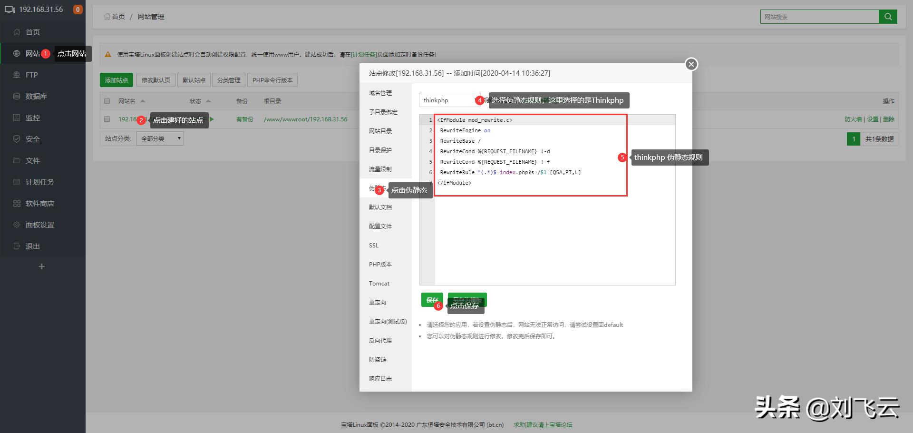Check the select-all checkbox in site table

[x=107, y=100]
